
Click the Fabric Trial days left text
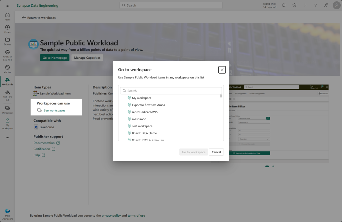click(270, 5)
